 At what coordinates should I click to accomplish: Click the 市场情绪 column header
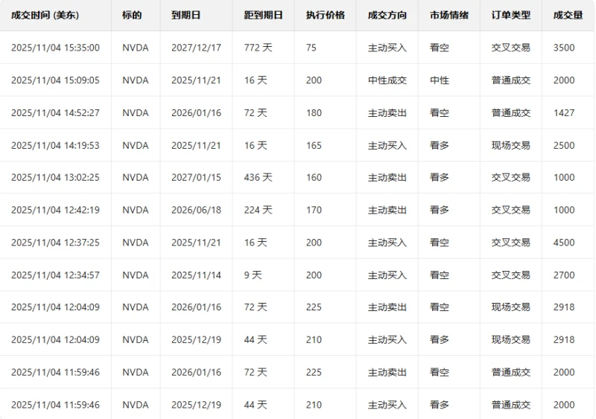[x=448, y=15]
